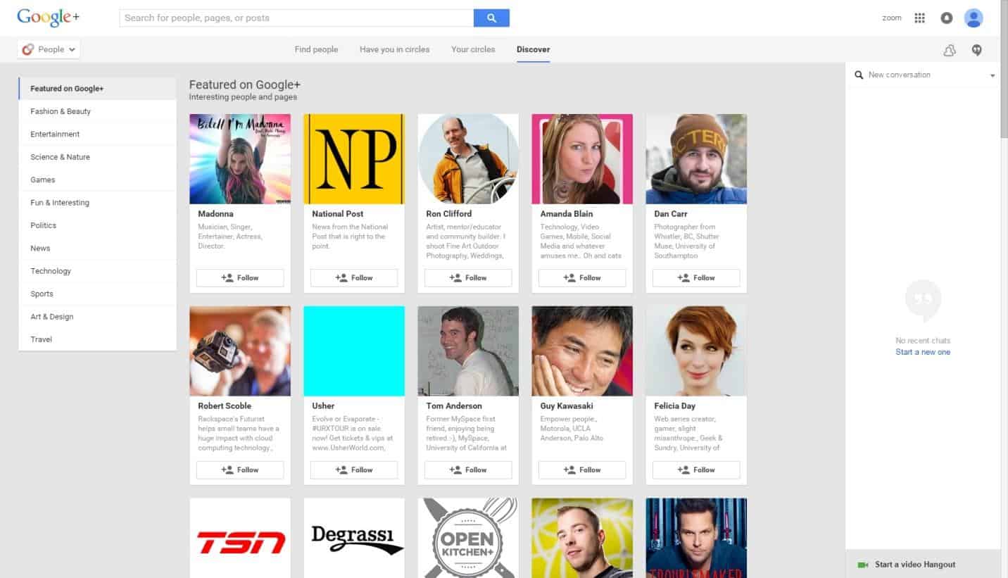1008x578 pixels.
Task: Switch to Have you in circles tab
Action: coord(394,49)
